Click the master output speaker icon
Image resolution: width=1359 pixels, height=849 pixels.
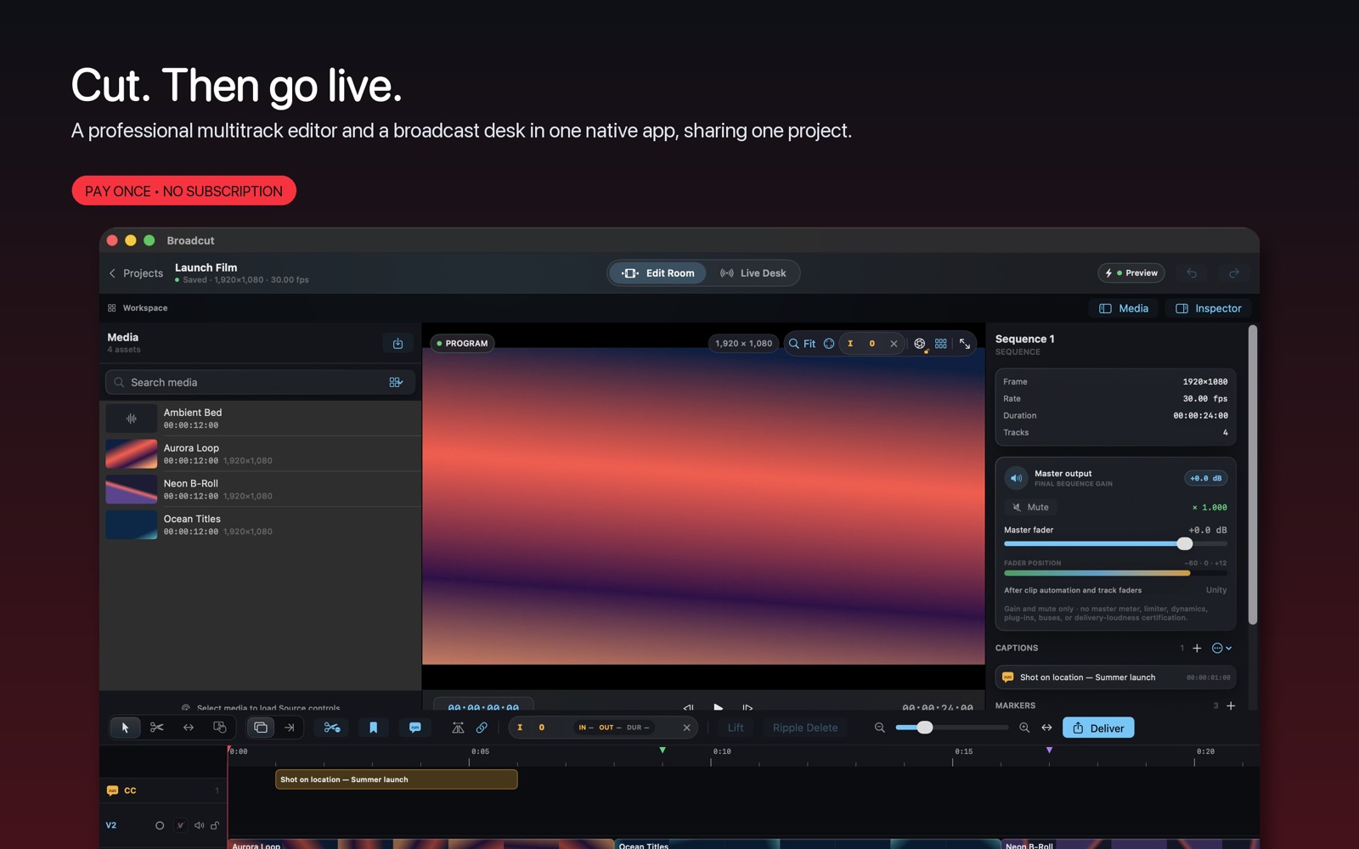click(1016, 478)
